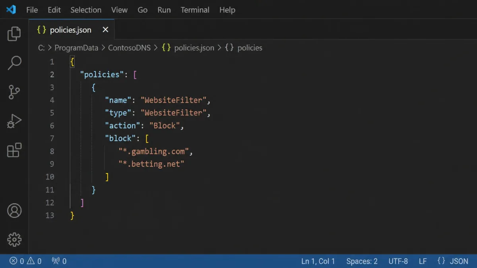Open the Edit menu

click(x=54, y=10)
